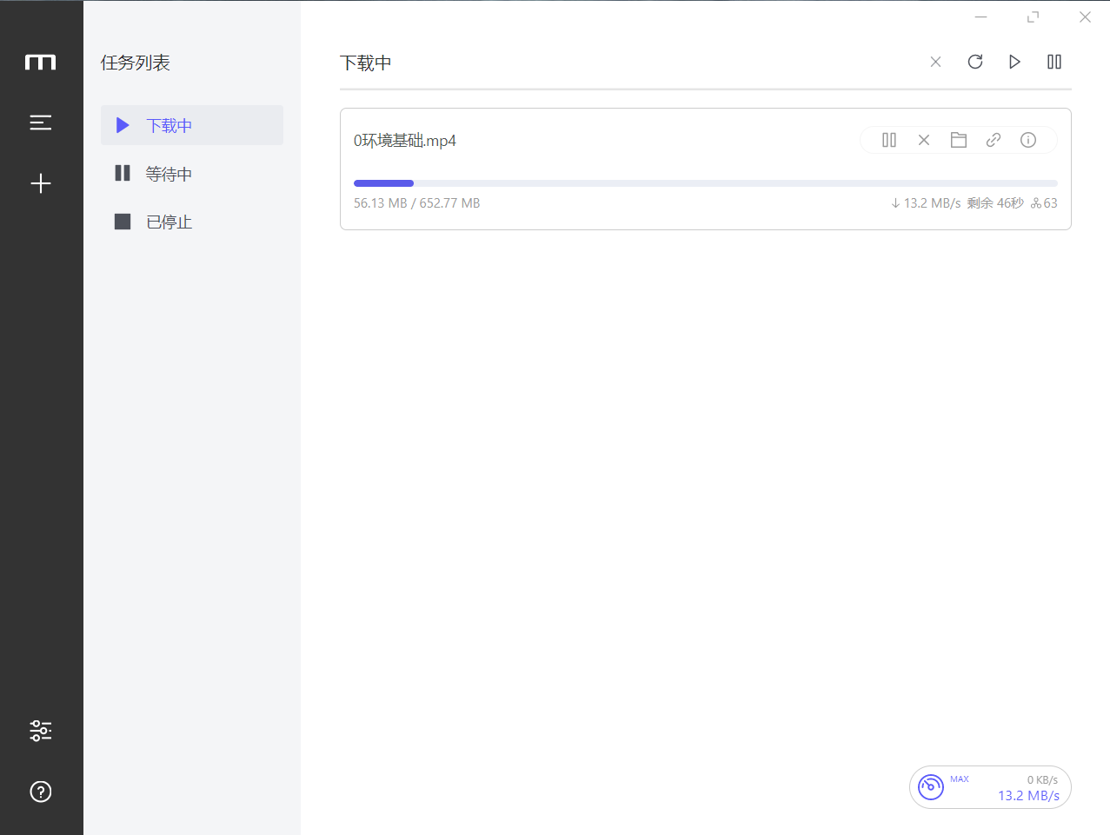Switch to the 已停止 list

(x=169, y=222)
